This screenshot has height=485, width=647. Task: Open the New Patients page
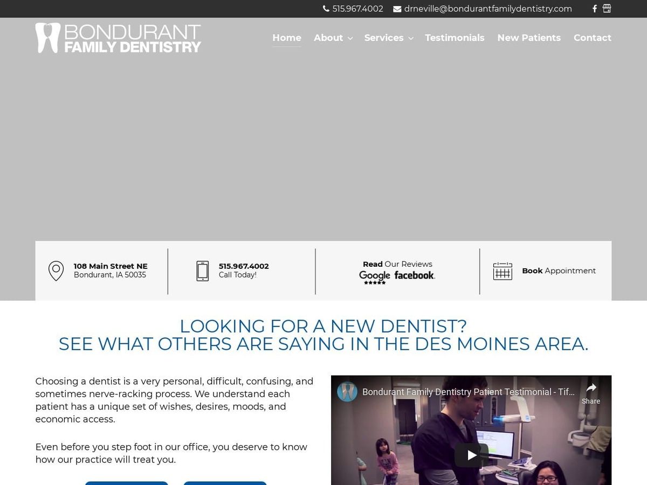[529, 38]
